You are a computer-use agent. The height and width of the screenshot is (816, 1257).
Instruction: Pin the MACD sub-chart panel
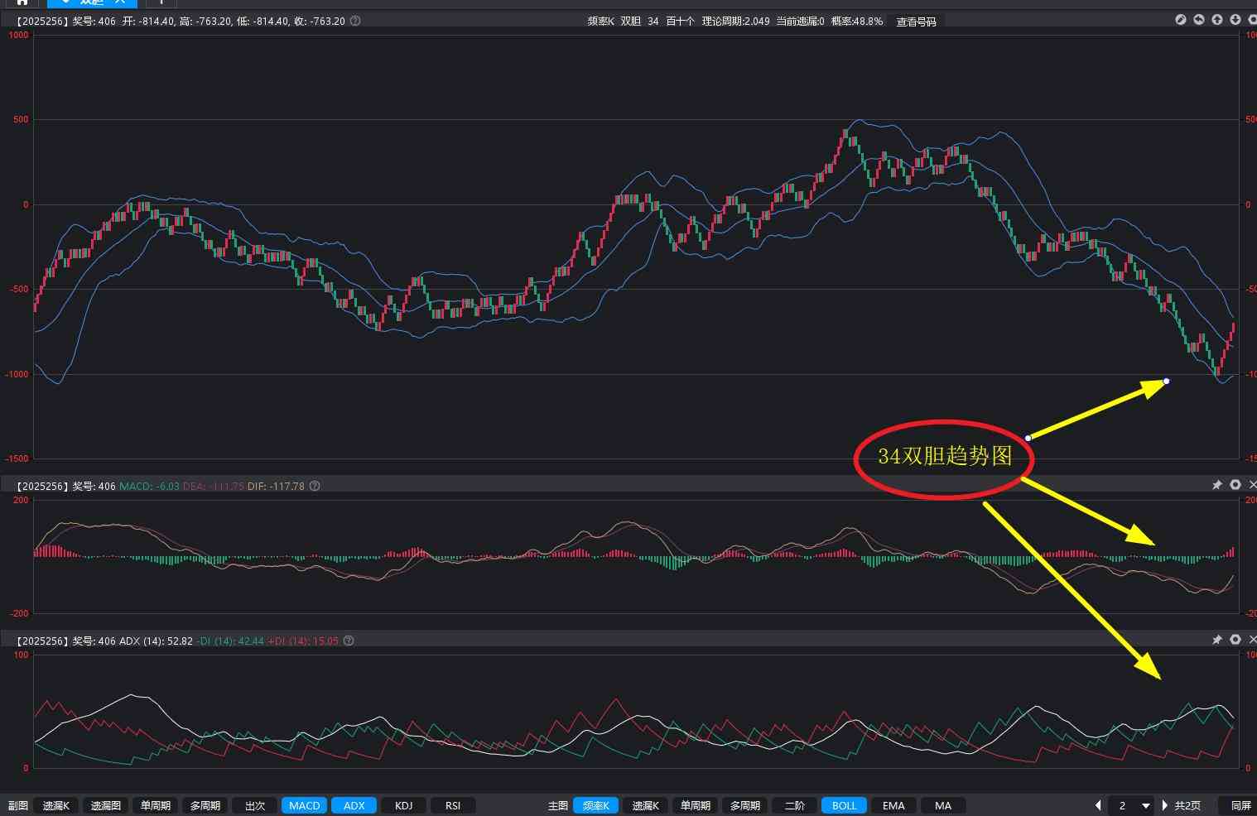[x=1217, y=485]
